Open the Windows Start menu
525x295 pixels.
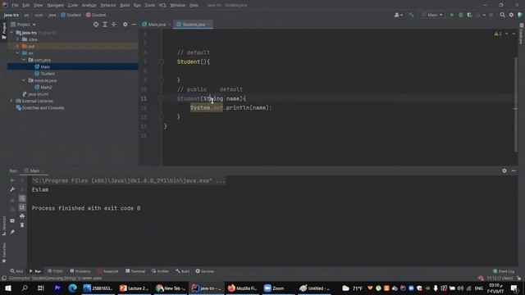tap(8, 288)
